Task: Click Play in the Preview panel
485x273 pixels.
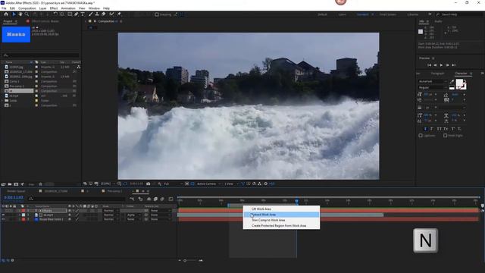Action: click(441, 65)
